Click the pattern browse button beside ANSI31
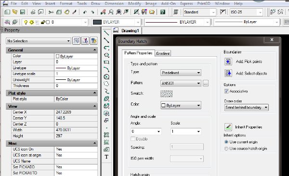The width and height of the screenshot is (289, 176). point(206,83)
